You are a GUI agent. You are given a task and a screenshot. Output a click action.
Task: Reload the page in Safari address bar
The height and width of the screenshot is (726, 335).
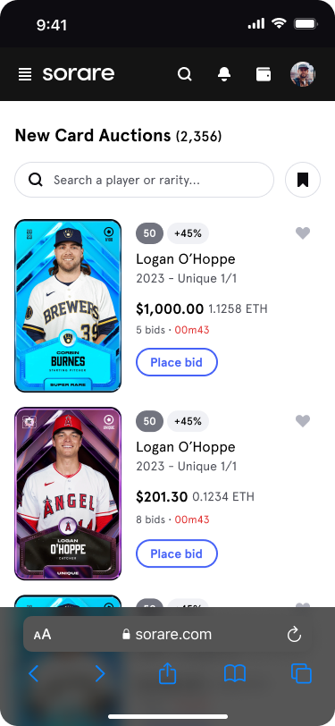tap(294, 634)
